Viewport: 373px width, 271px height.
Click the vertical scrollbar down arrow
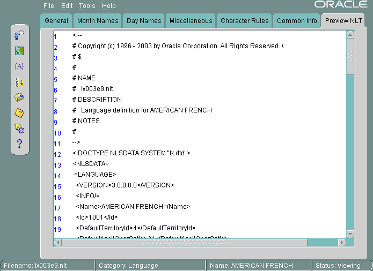tap(350, 234)
